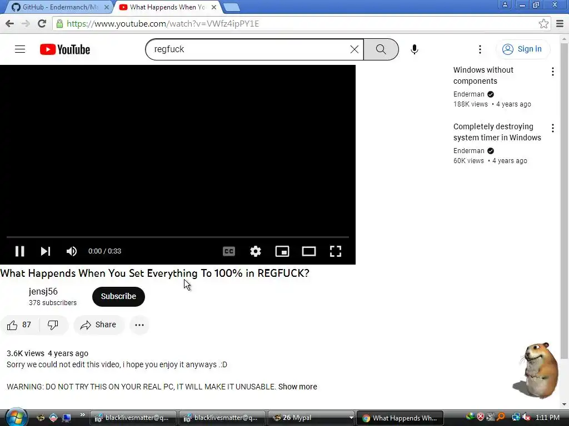The height and width of the screenshot is (426, 569).
Task: Bookmark this page with the star icon
Action: tap(543, 23)
